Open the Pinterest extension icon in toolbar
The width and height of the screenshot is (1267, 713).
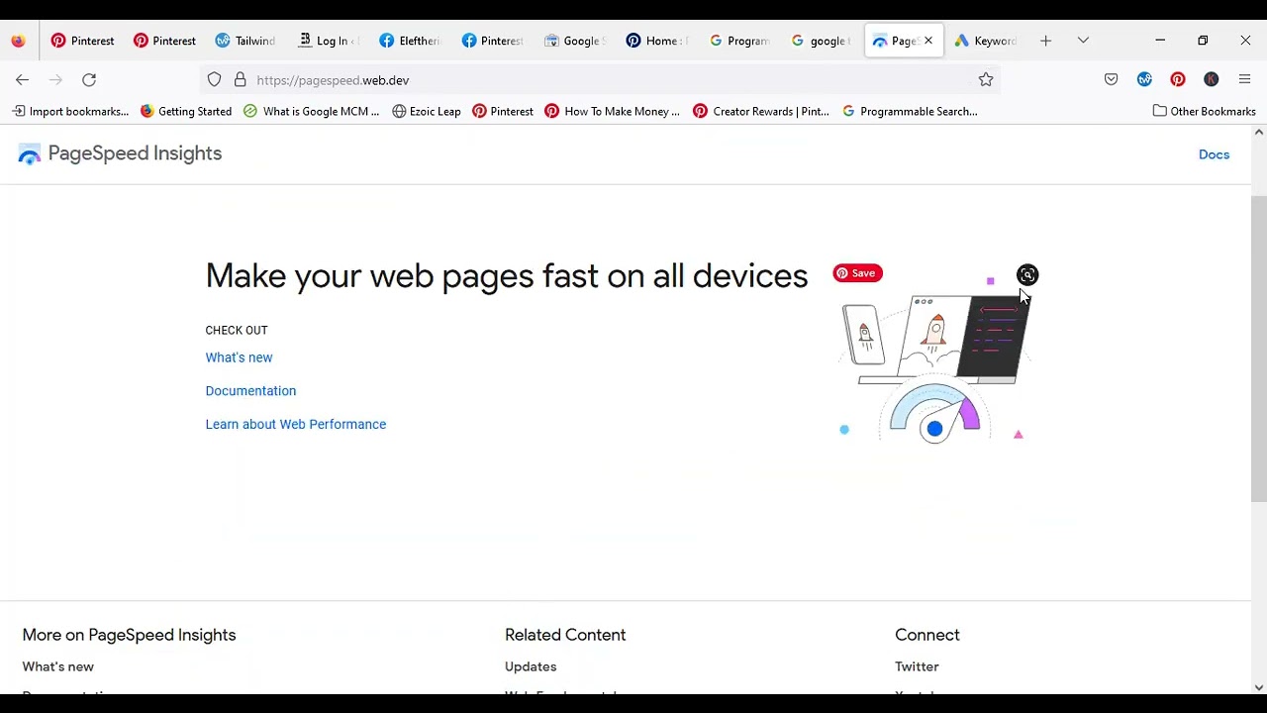(x=1178, y=79)
